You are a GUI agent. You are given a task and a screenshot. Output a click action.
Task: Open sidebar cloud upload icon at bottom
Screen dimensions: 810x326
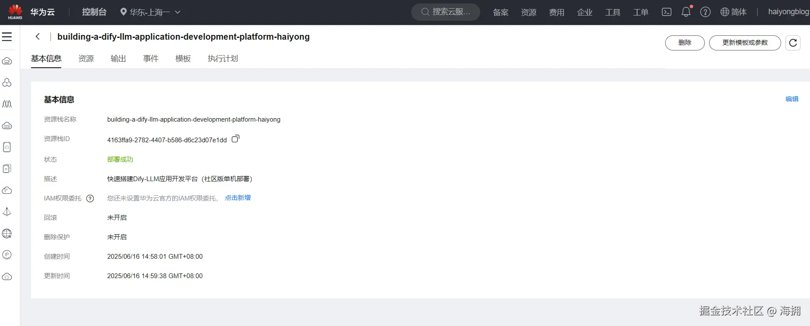[x=7, y=276]
